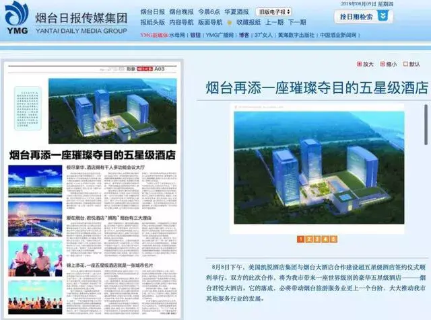Click the 默认 default size icon
This screenshot has width=431, height=320.
click(405, 64)
